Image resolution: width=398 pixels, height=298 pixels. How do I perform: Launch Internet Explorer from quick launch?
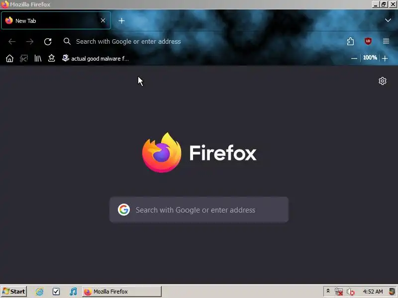(40, 292)
